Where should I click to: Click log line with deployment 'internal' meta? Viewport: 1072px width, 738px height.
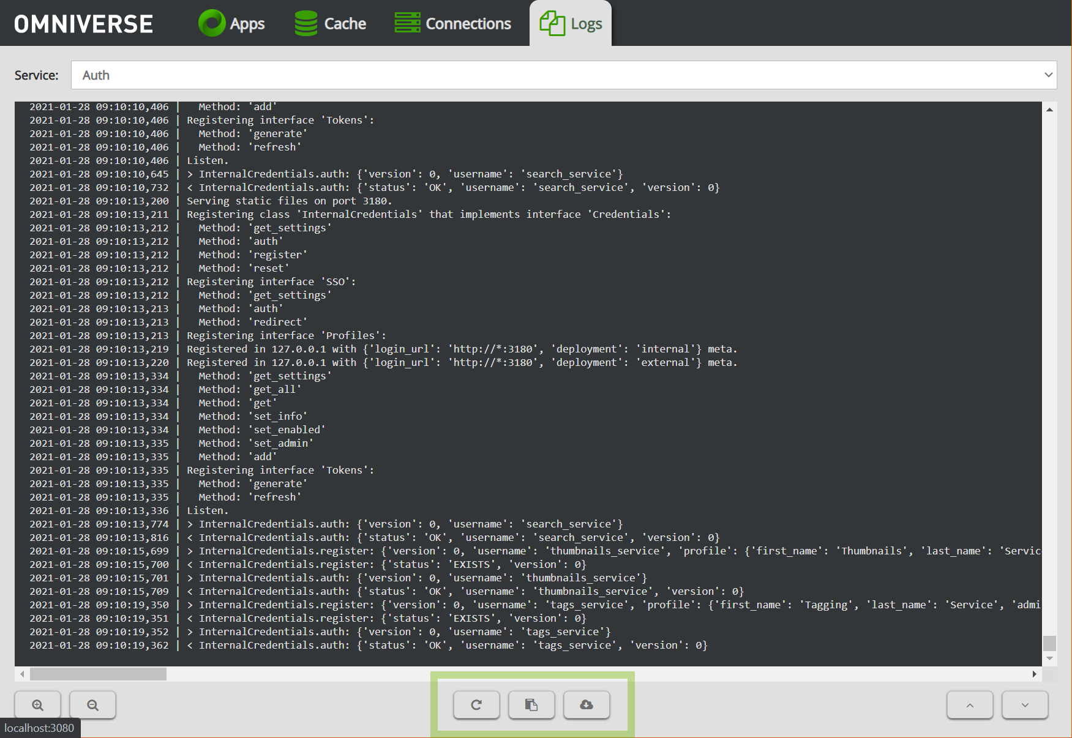383,349
